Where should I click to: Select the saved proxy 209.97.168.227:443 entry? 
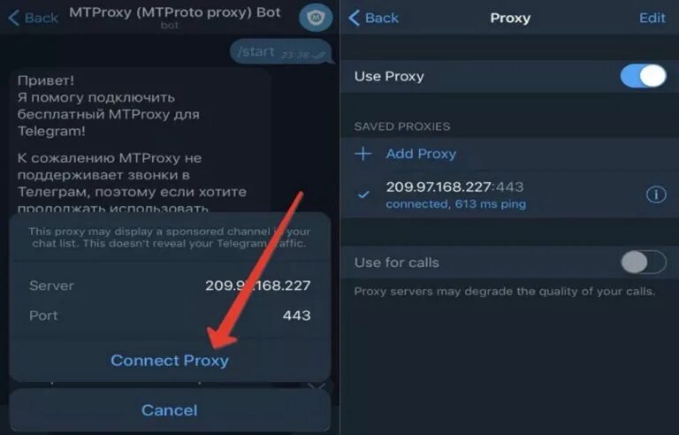click(x=509, y=195)
